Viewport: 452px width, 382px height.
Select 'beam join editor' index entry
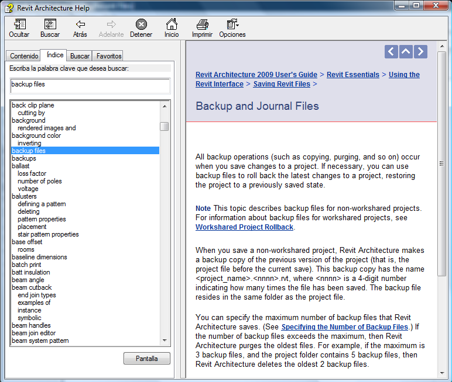(34, 333)
